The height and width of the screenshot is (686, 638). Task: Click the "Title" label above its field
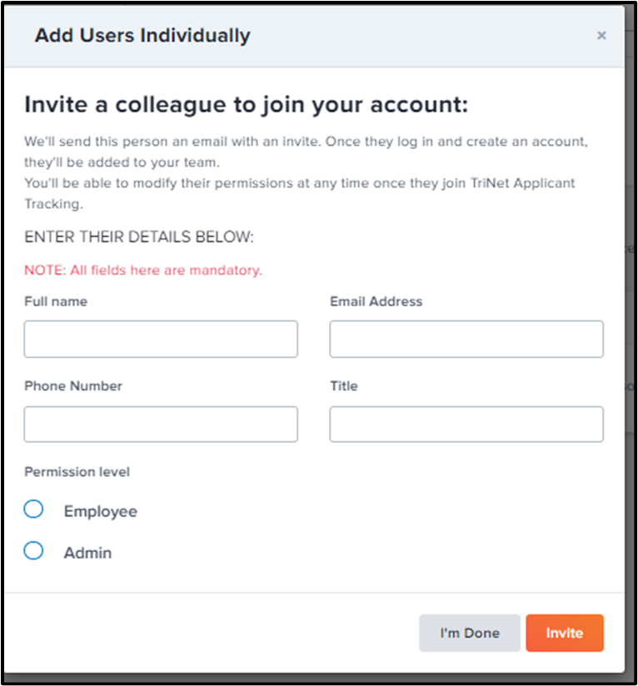(344, 386)
